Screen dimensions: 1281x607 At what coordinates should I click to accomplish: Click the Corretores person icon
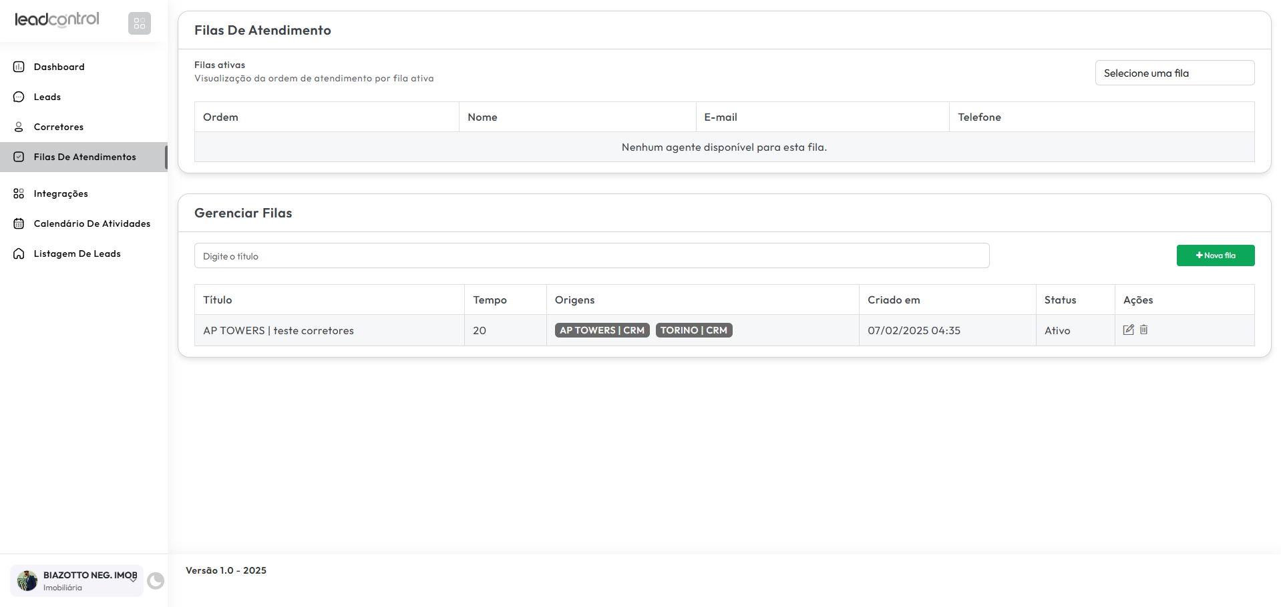coord(19,127)
